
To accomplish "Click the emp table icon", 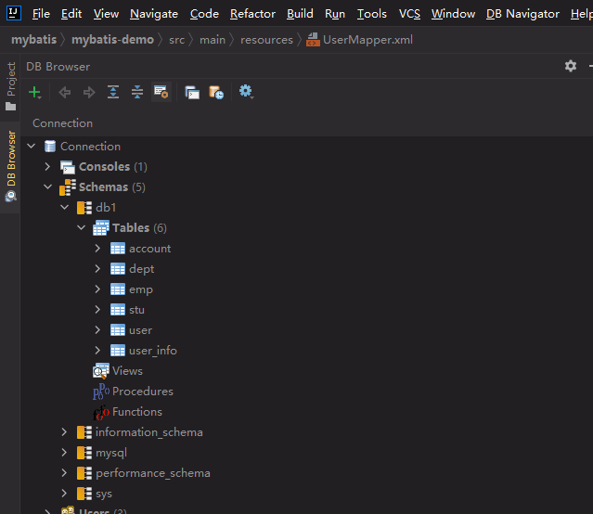I will point(118,289).
